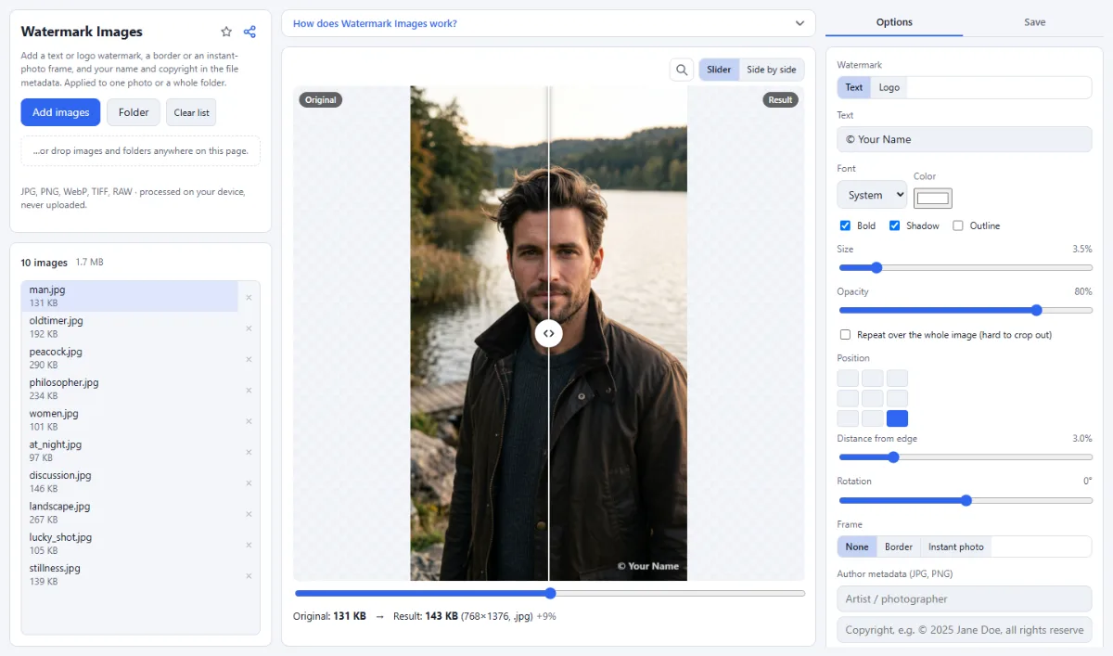Click the Copyright metadata field
This screenshot has width=1113, height=656.
pyautogui.click(x=965, y=630)
